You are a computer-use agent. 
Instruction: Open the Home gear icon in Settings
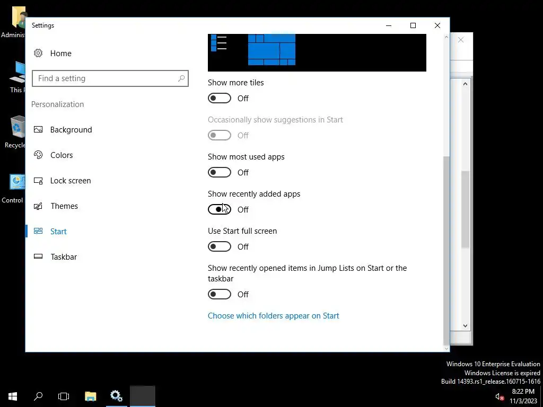pyautogui.click(x=38, y=53)
